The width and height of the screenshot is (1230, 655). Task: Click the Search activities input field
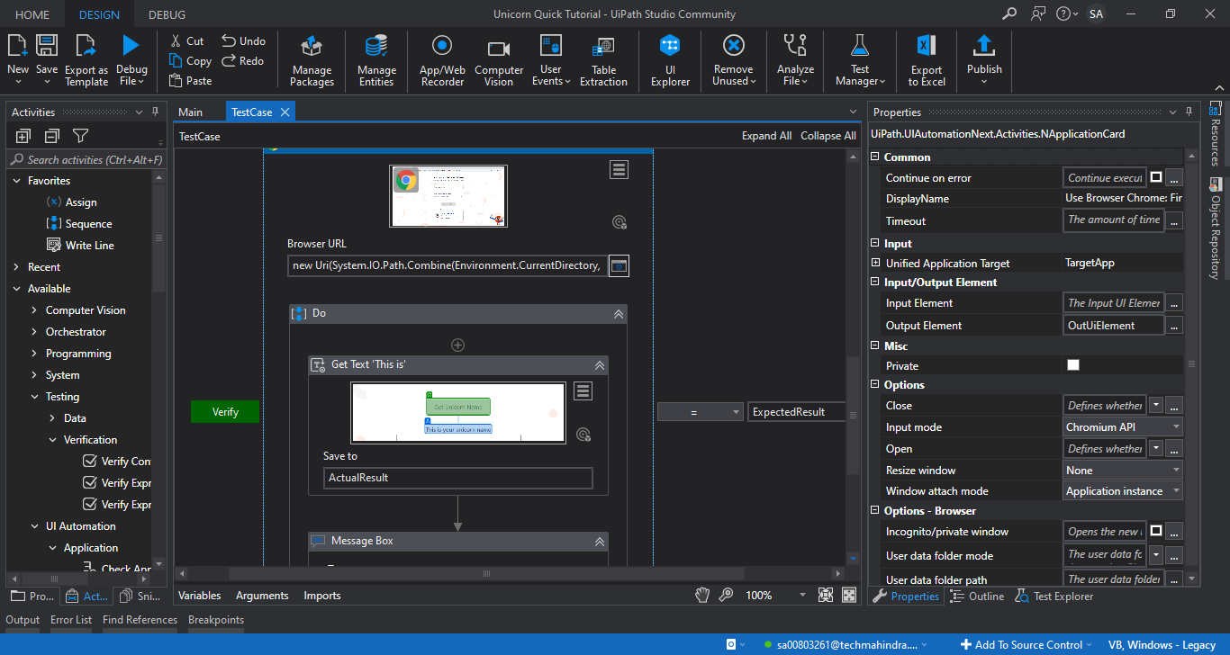[x=95, y=160]
